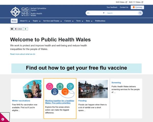Open the Data menu item
153x122 pixels.
(x=88, y=21)
